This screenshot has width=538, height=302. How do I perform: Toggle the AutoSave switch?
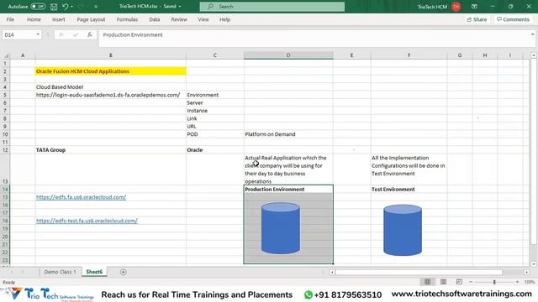tap(38, 7)
